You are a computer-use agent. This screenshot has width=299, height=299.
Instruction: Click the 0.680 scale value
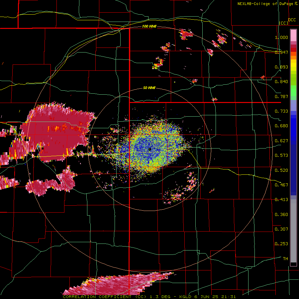[x=281, y=126]
